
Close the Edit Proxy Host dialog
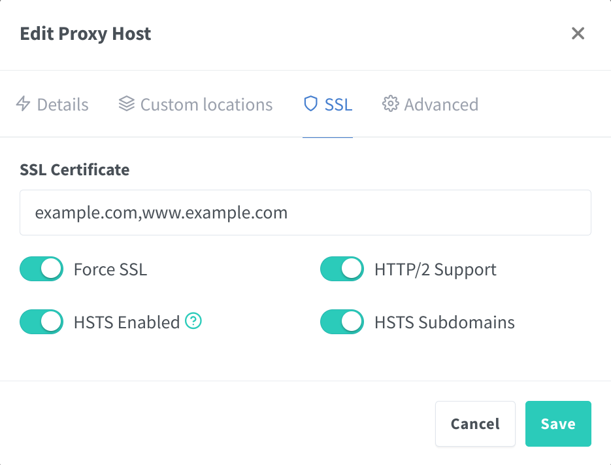tap(578, 33)
